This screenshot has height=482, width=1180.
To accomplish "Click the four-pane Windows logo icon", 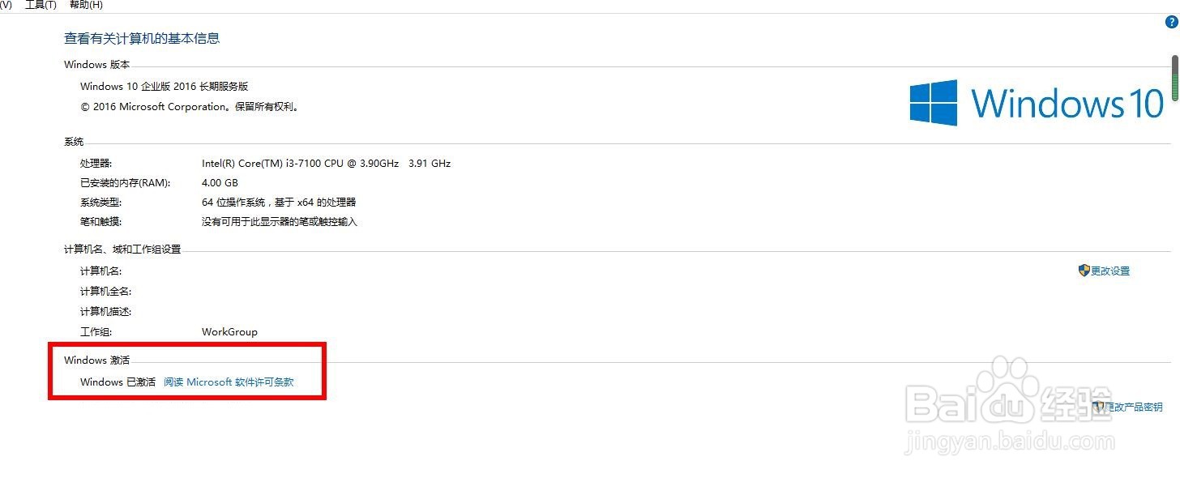I will coord(933,102).
